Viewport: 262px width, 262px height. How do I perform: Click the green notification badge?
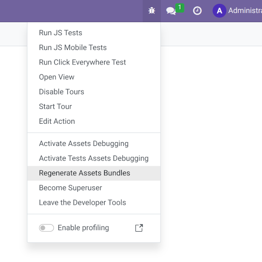180,8
